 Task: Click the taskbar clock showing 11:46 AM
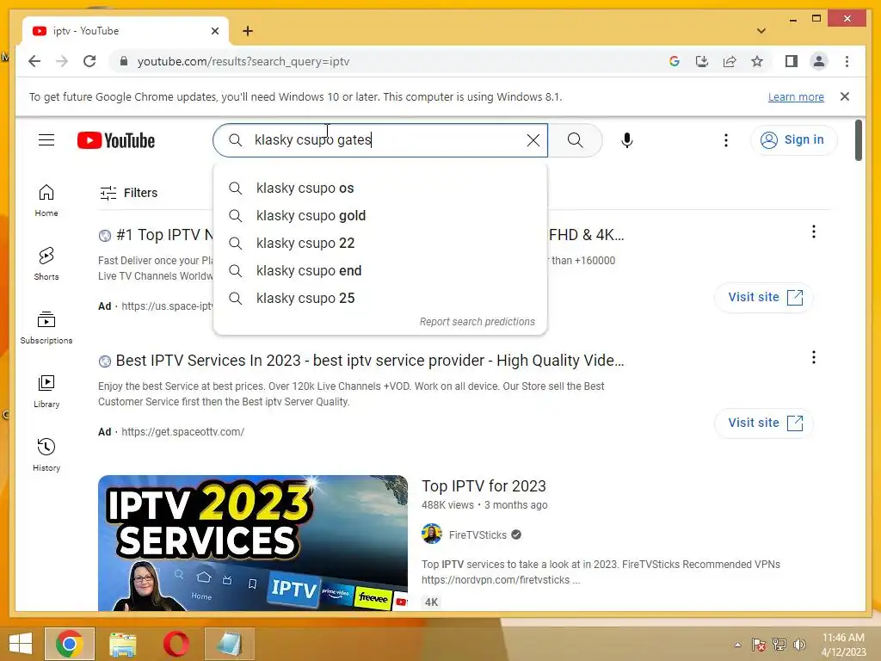coord(843,645)
